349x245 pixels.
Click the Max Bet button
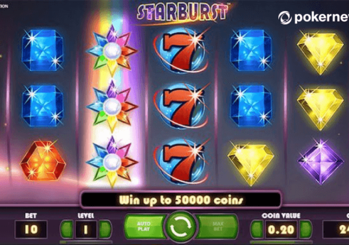[x=217, y=226]
